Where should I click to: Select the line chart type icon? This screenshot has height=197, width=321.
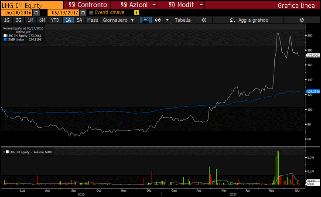[x=146, y=20]
